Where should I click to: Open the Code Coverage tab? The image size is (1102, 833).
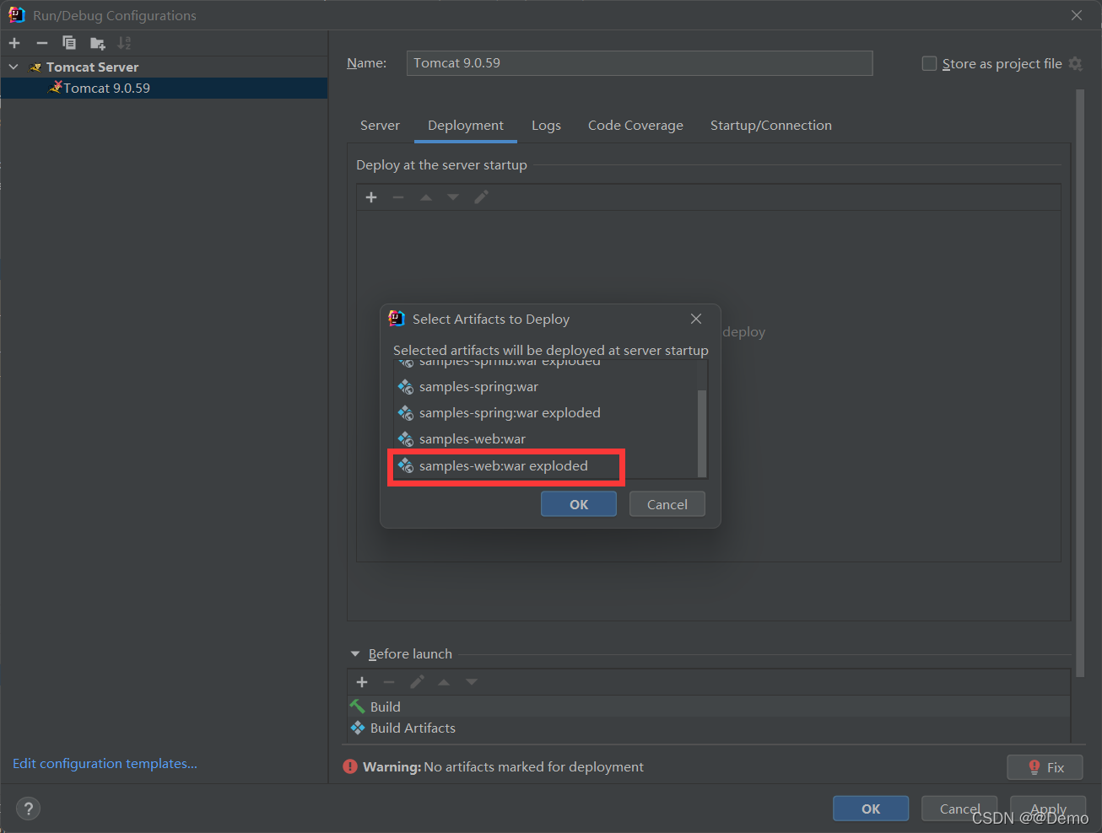[635, 125]
